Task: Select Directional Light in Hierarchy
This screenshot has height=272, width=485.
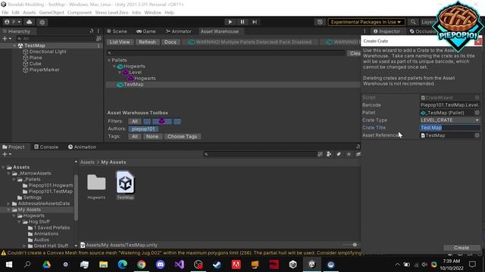Action: tap(48, 51)
